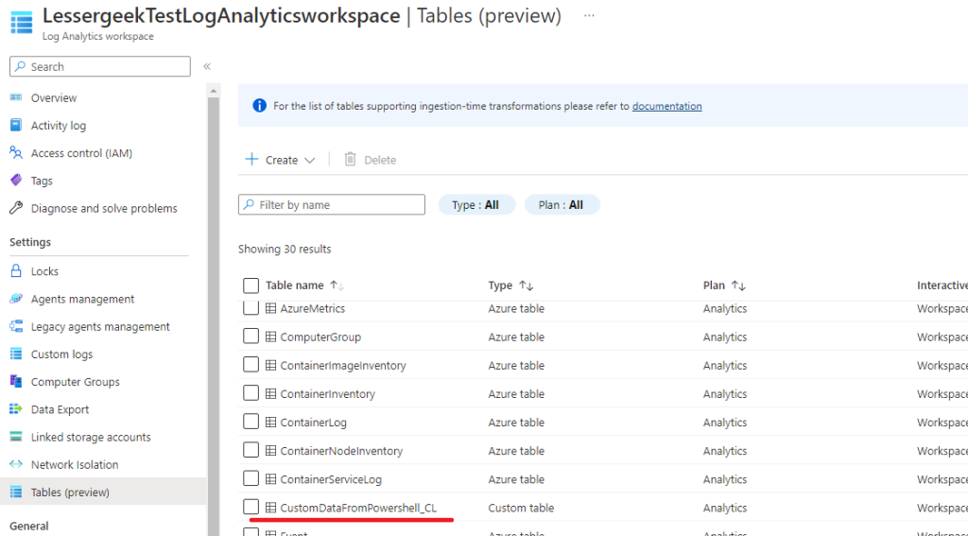Image resolution: width=968 pixels, height=536 pixels.
Task: Click the Network Isolation icon
Action: point(15,465)
